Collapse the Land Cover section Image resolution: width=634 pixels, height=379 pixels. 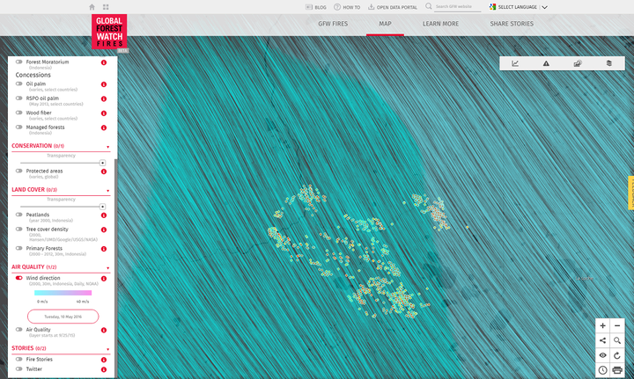108,191
